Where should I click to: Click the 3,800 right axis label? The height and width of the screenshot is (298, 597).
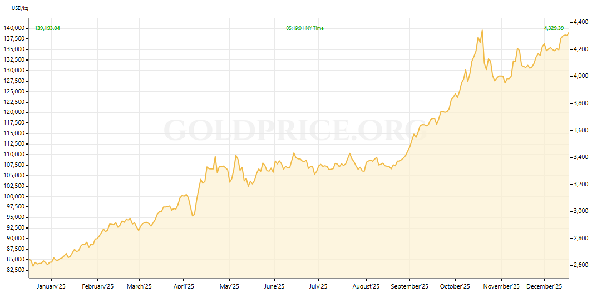pos(580,103)
